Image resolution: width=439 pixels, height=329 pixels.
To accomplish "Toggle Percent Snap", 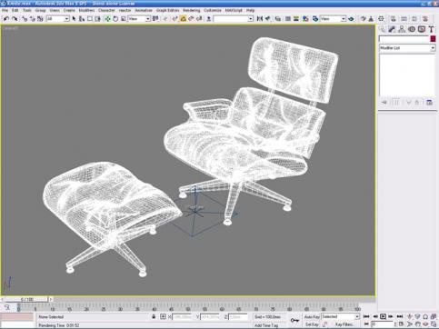I will click(x=199, y=19).
